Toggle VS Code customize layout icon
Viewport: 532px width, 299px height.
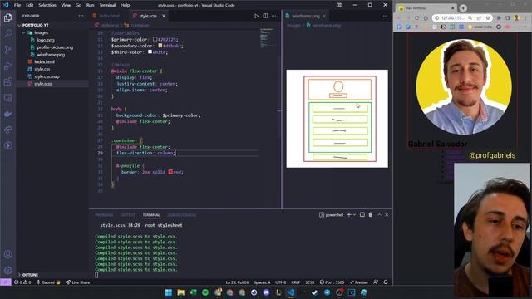339,5
